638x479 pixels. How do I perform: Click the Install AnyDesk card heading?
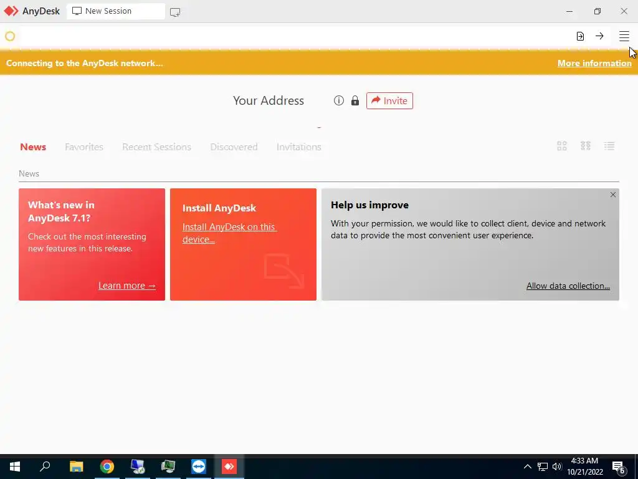click(219, 208)
